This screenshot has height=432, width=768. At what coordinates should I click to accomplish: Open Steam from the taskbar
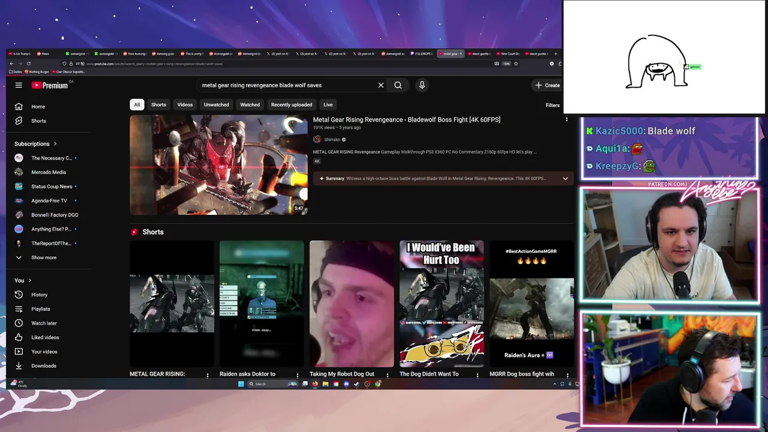356,384
